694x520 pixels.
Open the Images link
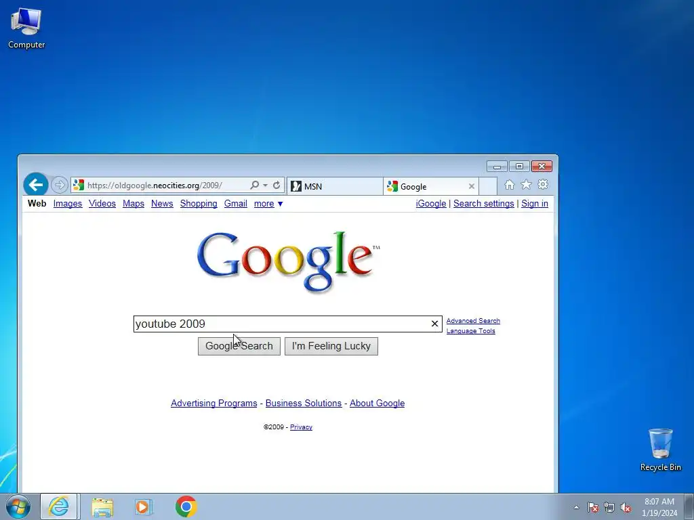tap(68, 203)
